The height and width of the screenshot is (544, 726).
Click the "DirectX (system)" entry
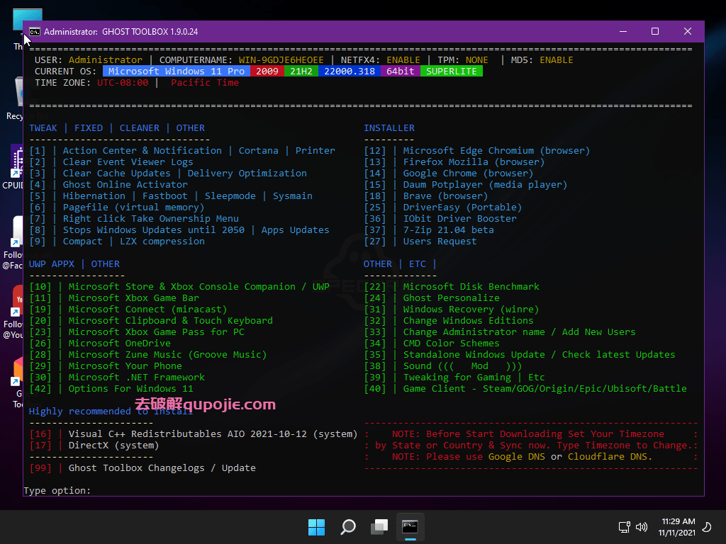tap(114, 446)
